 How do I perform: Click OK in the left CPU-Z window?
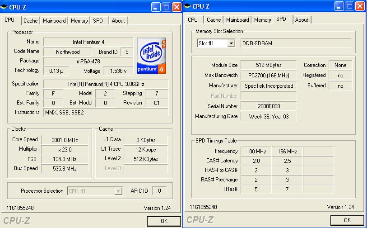click(164, 221)
